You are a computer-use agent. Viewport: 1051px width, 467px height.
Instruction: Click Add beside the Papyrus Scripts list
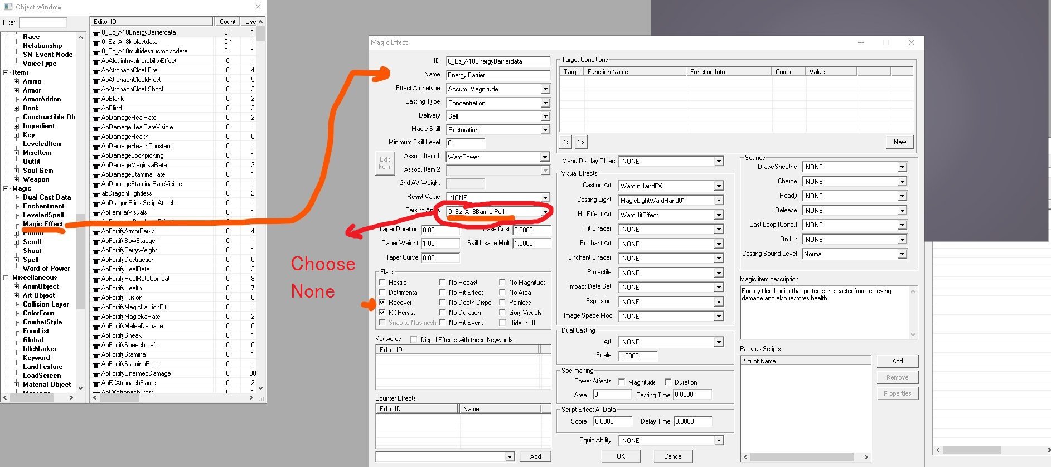tap(897, 361)
